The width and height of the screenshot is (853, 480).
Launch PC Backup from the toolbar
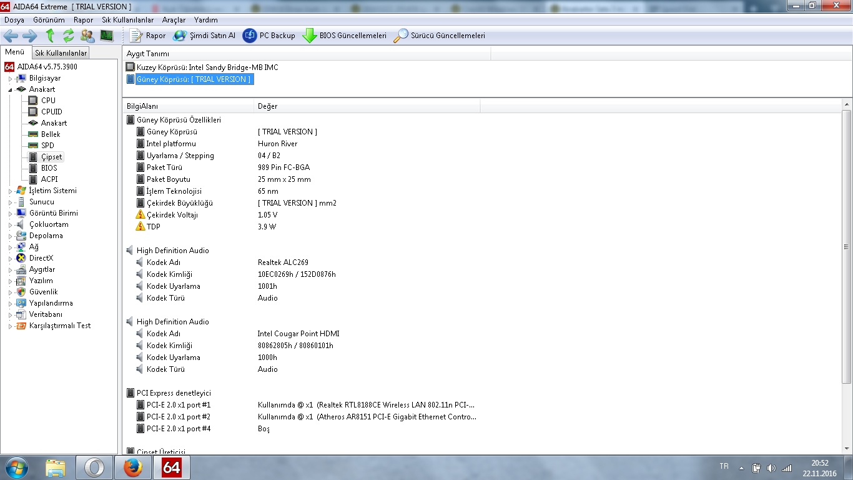pos(269,36)
